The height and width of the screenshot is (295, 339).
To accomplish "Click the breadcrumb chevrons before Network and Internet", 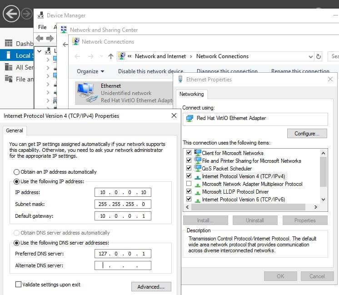I will 130,56.
